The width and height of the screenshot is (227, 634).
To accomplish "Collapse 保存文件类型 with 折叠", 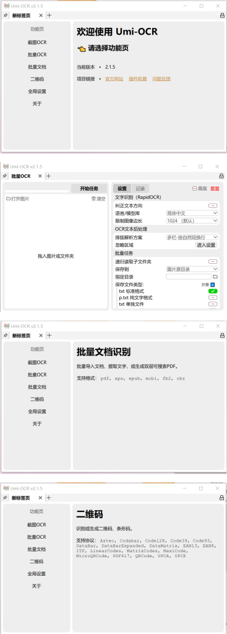I will point(208,285).
